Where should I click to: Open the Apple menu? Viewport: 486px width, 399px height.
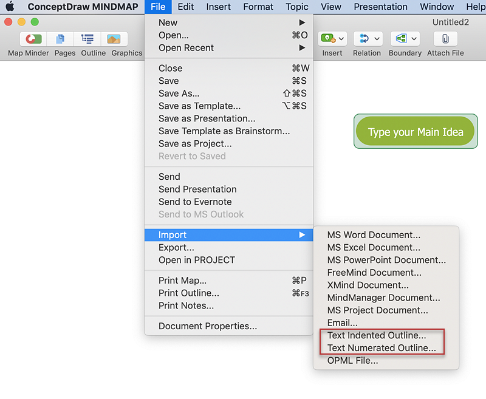(10, 7)
